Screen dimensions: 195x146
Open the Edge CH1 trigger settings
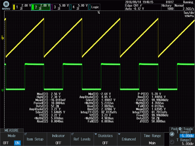coord(143,7)
